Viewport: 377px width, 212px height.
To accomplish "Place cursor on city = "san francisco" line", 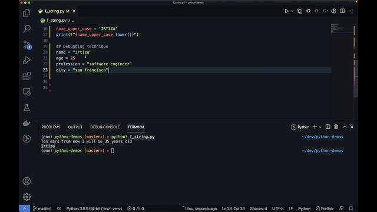I will coord(82,70).
